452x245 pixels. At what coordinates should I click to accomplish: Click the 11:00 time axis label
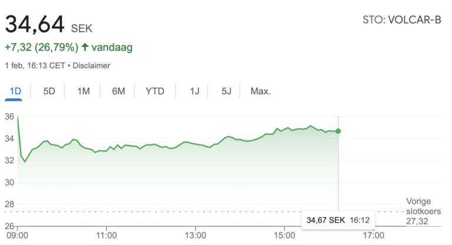[106, 236]
